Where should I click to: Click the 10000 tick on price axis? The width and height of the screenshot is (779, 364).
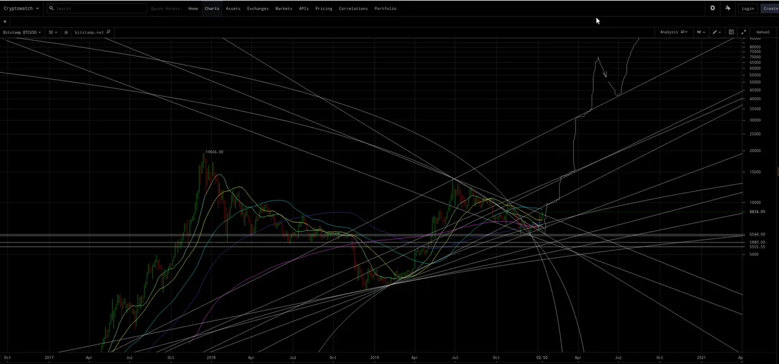click(755, 203)
